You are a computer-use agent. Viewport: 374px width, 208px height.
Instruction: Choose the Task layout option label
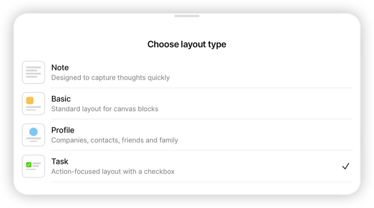(60, 161)
